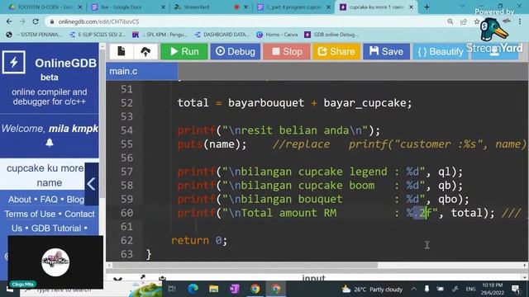This screenshot has width=529, height=297.
Task: Open Task View on the taskbar
Action: coord(172,289)
